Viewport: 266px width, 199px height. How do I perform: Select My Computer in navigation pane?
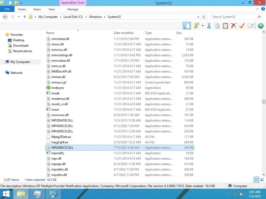(20, 62)
